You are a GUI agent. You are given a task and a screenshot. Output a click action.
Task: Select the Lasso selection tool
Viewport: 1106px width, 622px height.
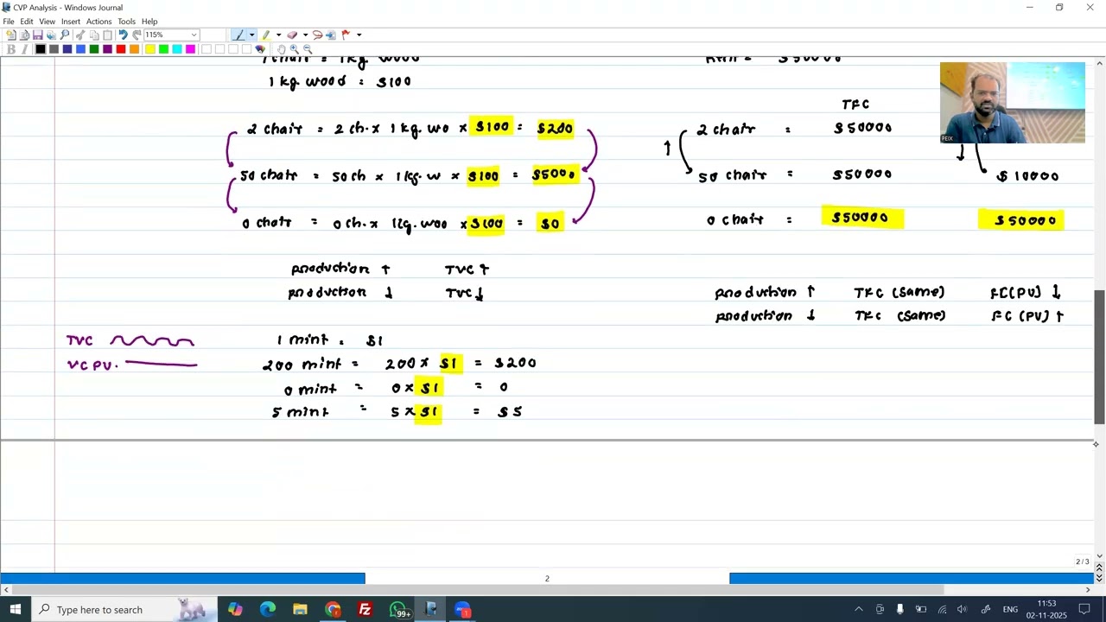(317, 35)
